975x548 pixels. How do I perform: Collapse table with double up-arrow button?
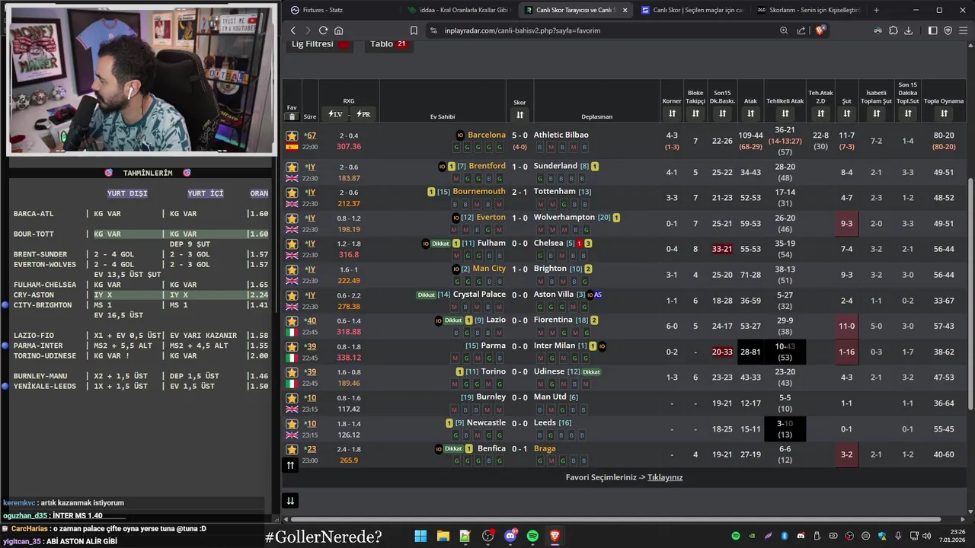coord(290,465)
